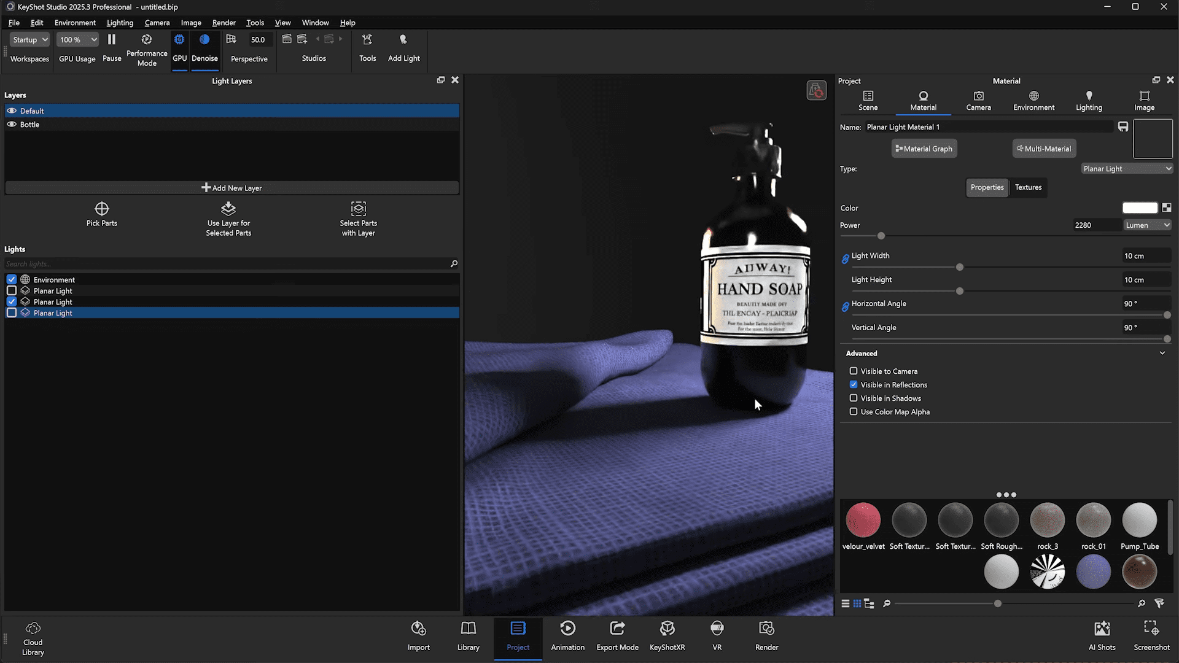Click the Pause render icon
The image size is (1179, 663).
click(x=112, y=40)
